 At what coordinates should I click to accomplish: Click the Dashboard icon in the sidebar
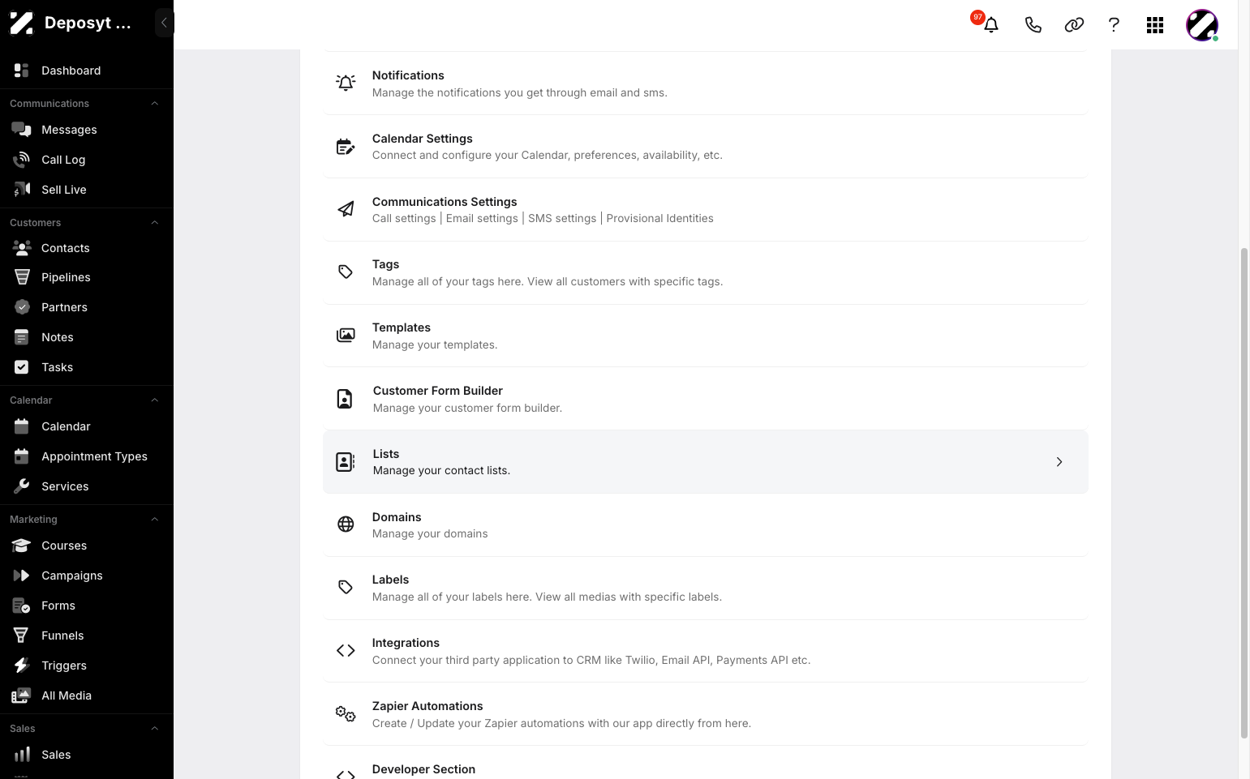click(22, 71)
